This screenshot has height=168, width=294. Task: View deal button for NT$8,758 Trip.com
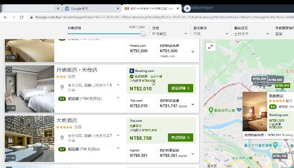pos(180,138)
